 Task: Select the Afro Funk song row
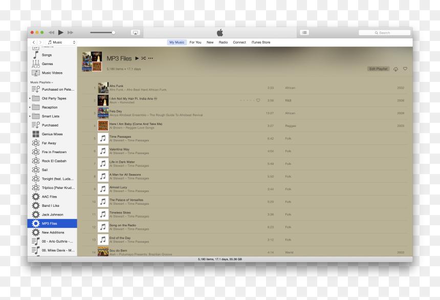click(245, 88)
